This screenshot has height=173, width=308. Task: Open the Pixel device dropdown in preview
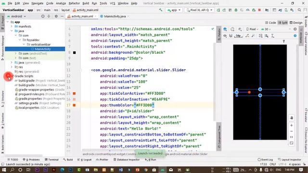(x=252, y=29)
